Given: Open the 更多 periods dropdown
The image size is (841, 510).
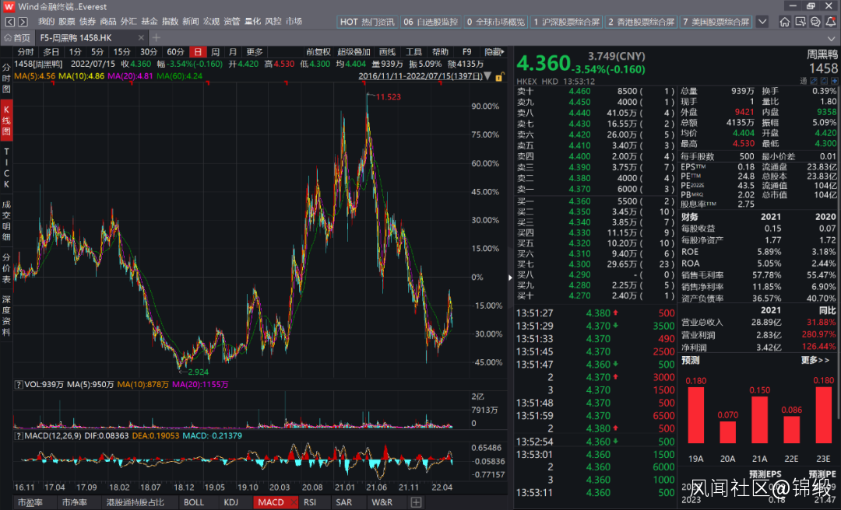Looking at the screenshot, I should pos(255,52).
